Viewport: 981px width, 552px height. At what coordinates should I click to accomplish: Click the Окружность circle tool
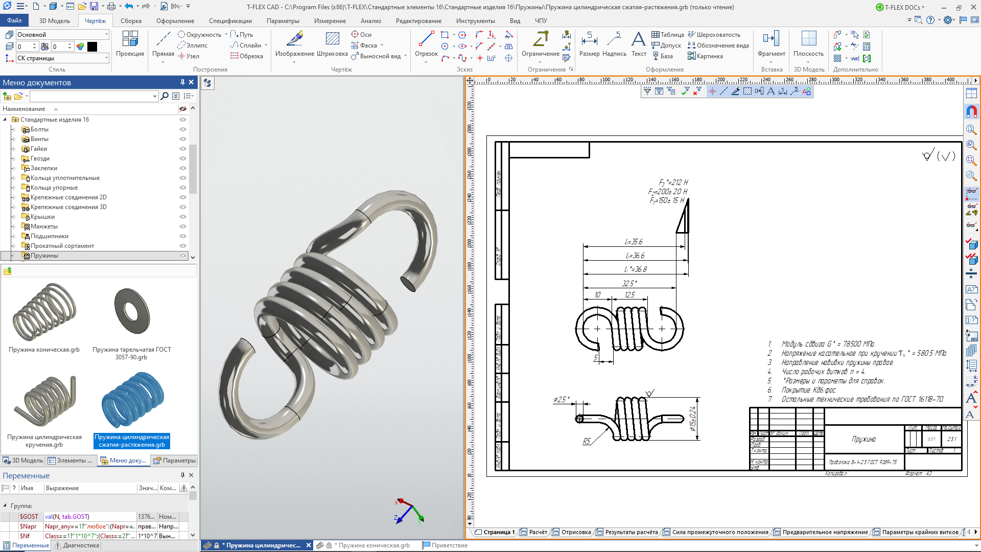(200, 35)
